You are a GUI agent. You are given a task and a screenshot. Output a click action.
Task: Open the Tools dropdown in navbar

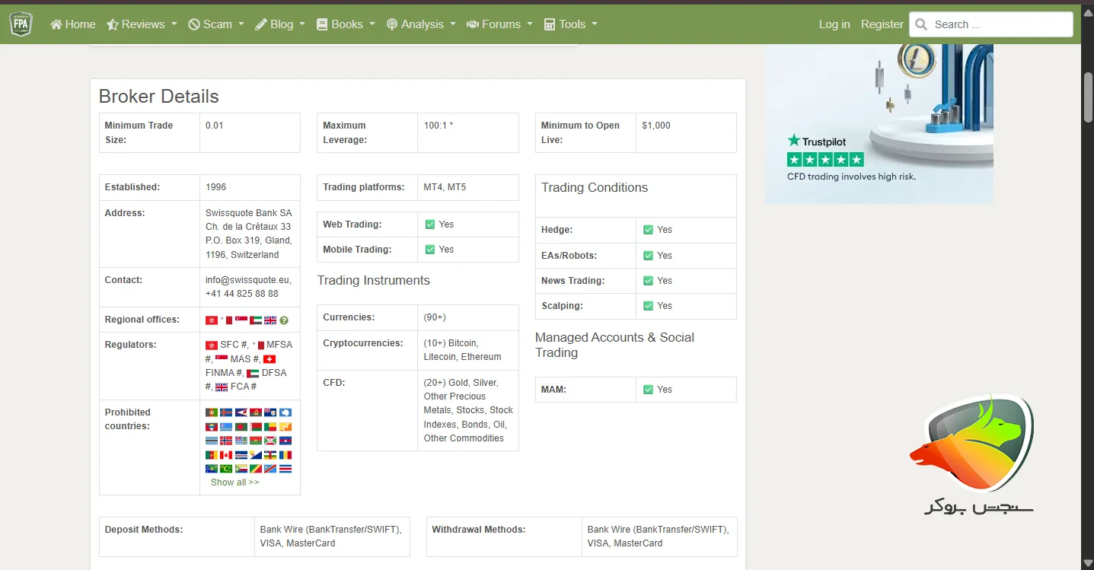(571, 24)
